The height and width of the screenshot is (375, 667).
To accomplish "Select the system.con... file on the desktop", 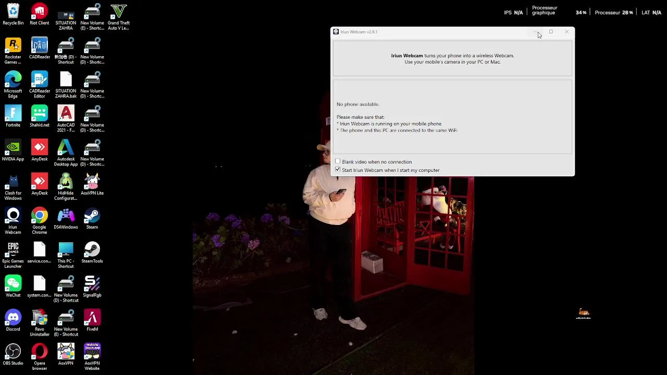I will [39, 286].
